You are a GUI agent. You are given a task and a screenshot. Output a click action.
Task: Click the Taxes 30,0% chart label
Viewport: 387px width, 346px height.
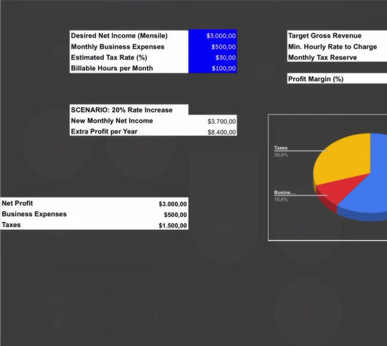281,151
